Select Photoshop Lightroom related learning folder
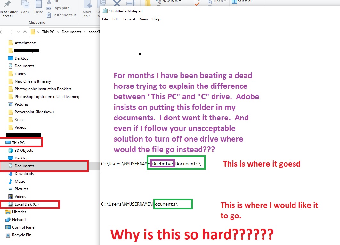 pos(44,97)
